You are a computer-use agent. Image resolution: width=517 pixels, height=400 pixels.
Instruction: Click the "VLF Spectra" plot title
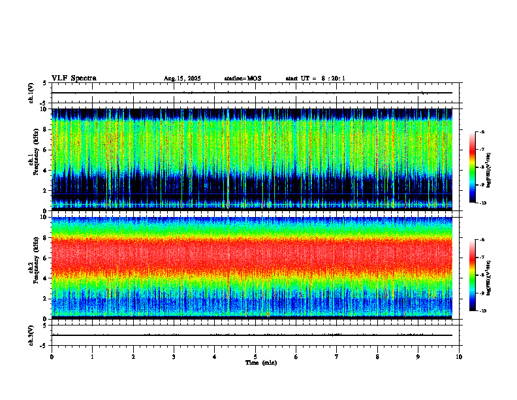74,78
